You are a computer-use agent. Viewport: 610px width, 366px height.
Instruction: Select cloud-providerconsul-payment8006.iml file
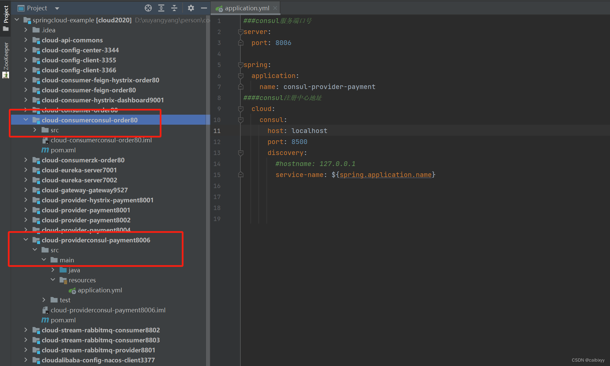point(108,310)
